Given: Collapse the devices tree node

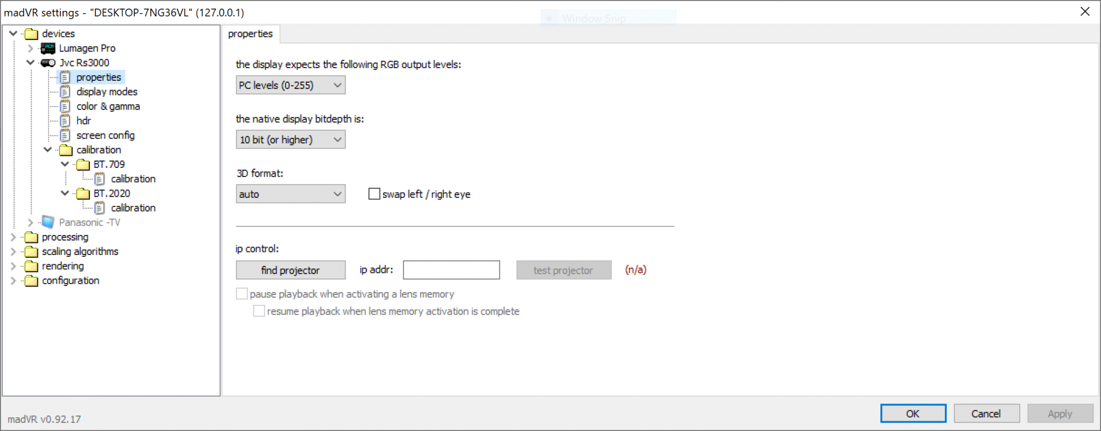Looking at the screenshot, I should (x=13, y=33).
